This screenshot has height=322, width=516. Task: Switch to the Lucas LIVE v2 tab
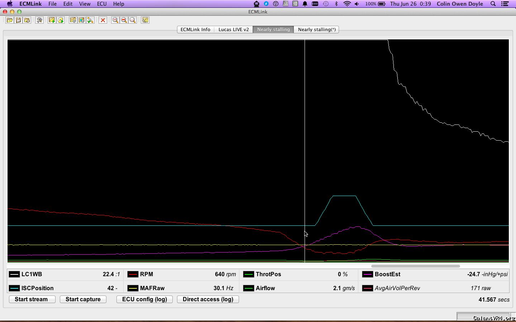(x=234, y=29)
